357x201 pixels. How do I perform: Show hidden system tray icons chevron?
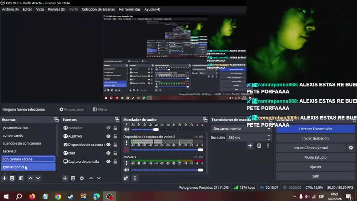(x=295, y=197)
